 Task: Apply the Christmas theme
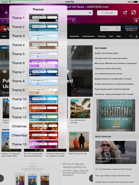click(x=38, y=126)
